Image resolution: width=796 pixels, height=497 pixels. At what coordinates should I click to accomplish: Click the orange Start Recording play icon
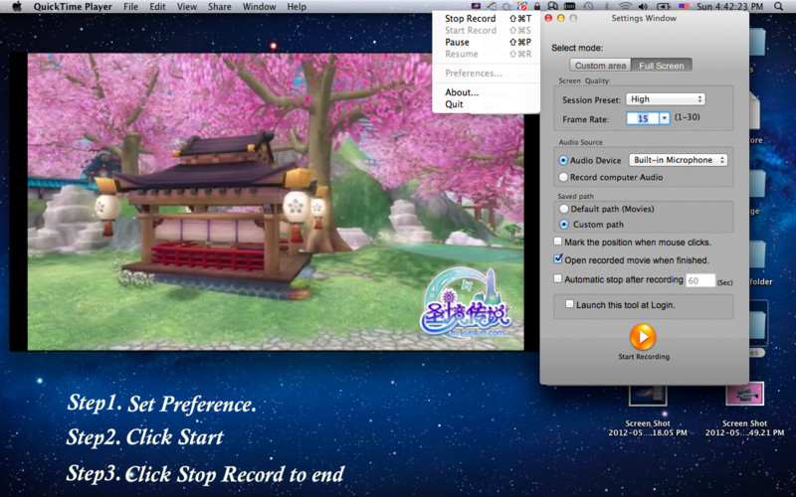pos(643,337)
